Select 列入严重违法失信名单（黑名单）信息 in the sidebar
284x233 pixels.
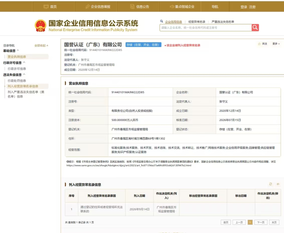click(x=26, y=94)
